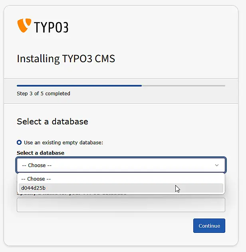Focus the empty database name text field

point(121,205)
